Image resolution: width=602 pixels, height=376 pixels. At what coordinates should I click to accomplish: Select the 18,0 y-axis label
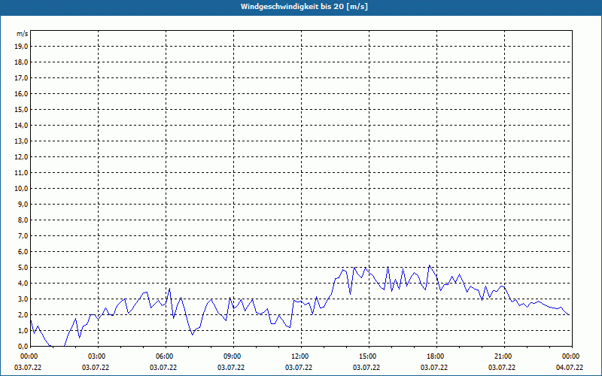pyautogui.click(x=21, y=62)
